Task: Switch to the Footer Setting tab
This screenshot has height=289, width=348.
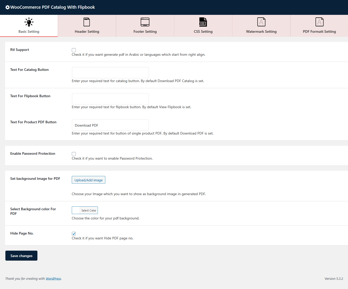Action: pos(145,26)
